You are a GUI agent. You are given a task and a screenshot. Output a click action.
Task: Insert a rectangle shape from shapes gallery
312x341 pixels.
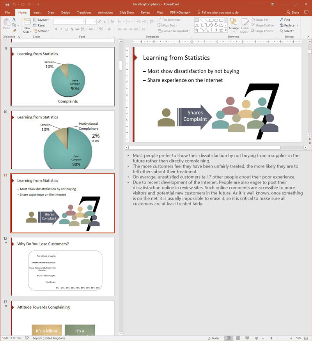pyautogui.click(x=211, y=20)
